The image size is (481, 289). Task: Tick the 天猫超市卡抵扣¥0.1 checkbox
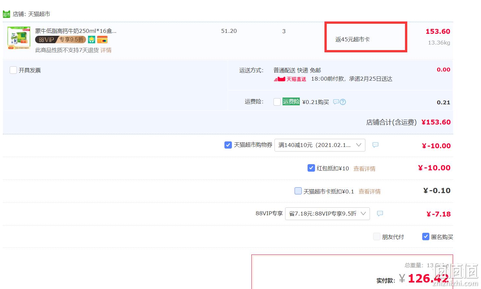298,191
